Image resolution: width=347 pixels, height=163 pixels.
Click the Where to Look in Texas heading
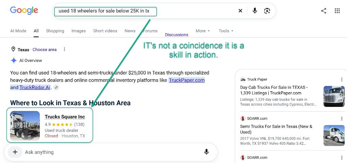pyautogui.click(x=70, y=103)
